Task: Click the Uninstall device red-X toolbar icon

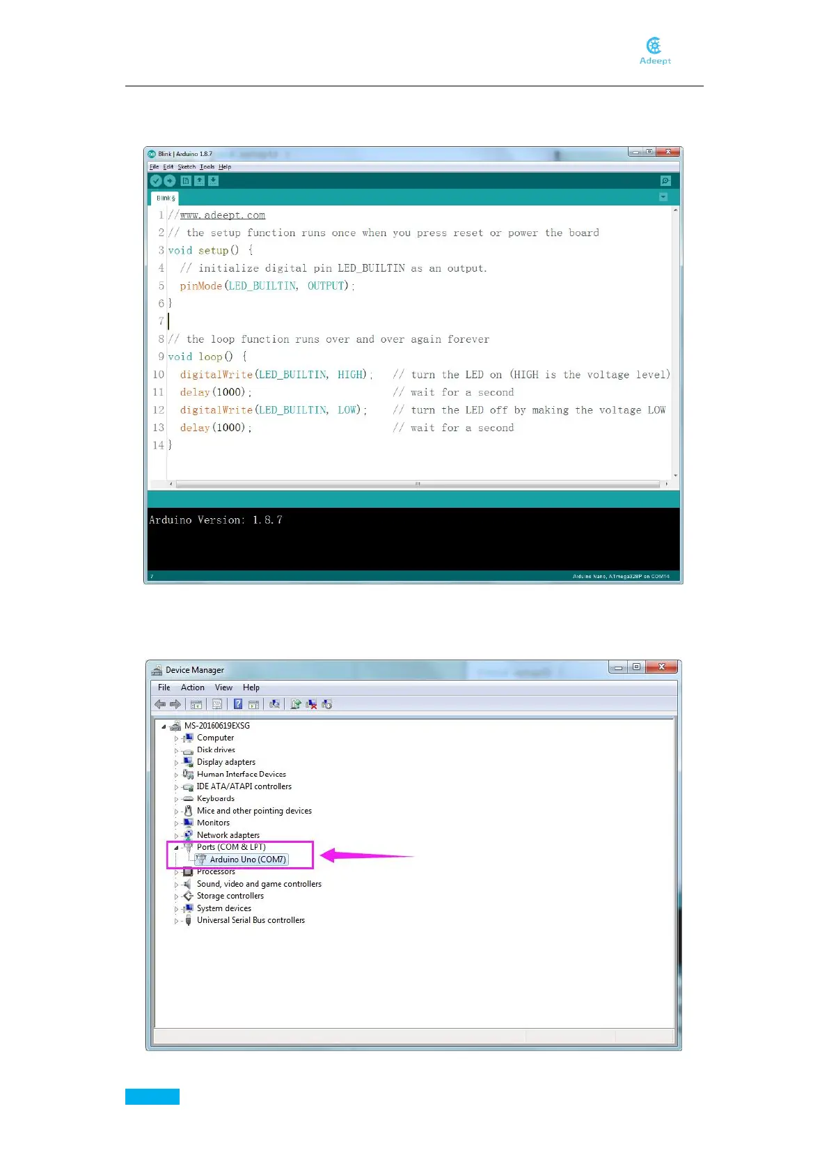Action: tap(311, 704)
